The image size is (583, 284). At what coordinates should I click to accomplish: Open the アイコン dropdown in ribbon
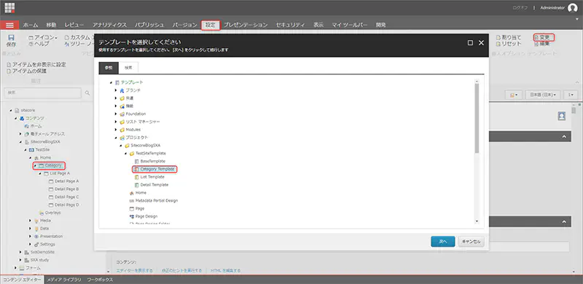point(43,37)
